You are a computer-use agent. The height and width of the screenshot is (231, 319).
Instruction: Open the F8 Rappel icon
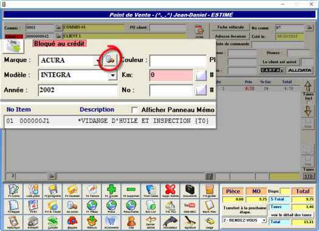13,207
